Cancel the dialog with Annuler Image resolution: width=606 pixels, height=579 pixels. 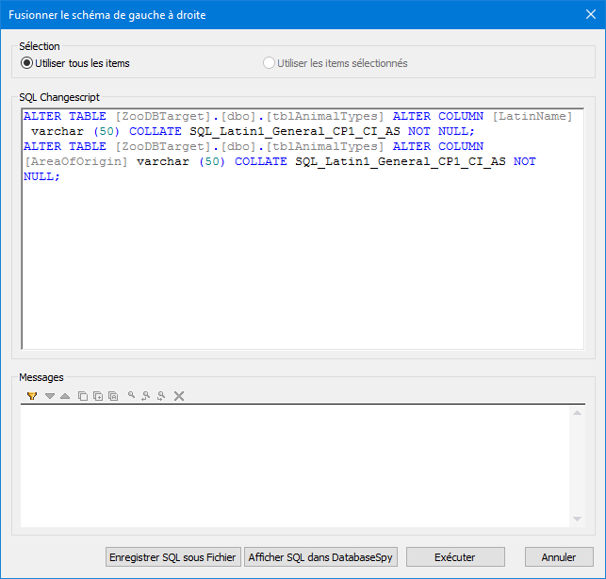[x=559, y=557]
